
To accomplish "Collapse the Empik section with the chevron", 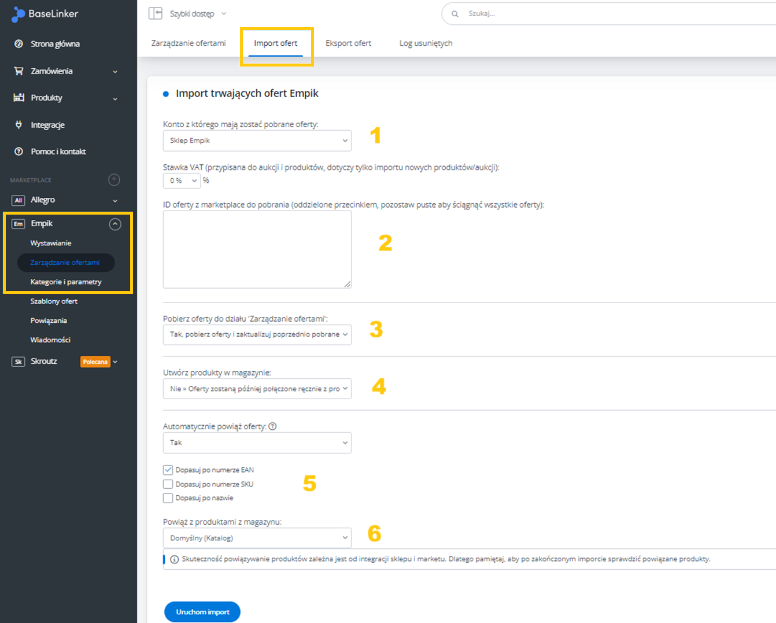I will click(x=115, y=224).
